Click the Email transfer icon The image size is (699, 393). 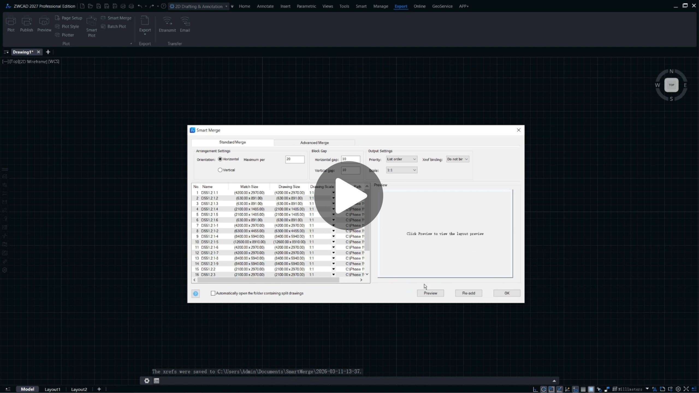tap(185, 24)
